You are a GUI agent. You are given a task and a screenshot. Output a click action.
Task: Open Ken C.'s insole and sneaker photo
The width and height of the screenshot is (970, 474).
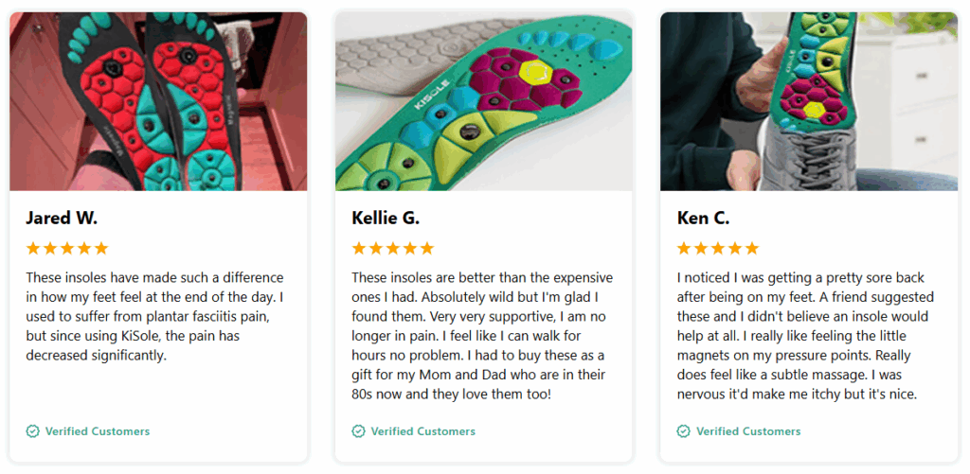pos(809,101)
